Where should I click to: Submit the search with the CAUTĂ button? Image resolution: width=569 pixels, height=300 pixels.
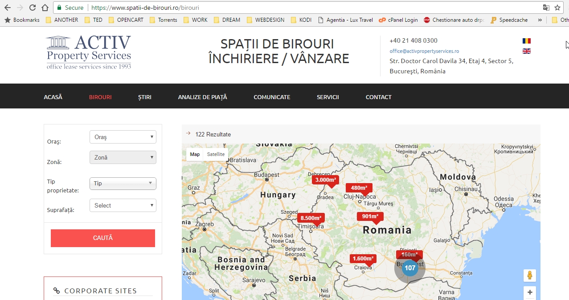coord(103,238)
